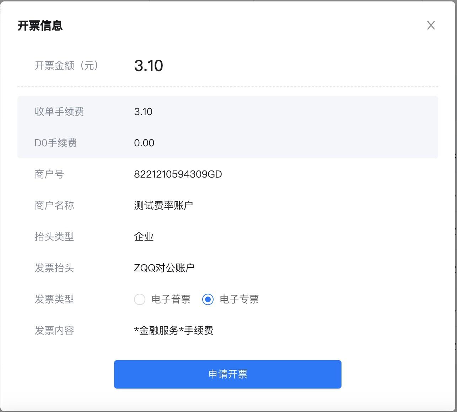Viewport: 457px width, 412px height.
Task: Choose the 电子专票 radio option
Action: coord(208,299)
